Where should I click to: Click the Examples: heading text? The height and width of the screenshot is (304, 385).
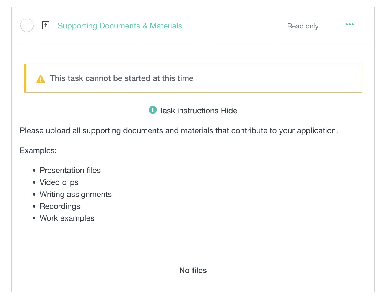(38, 150)
